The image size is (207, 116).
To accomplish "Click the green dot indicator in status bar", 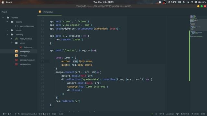I will [152, 114].
